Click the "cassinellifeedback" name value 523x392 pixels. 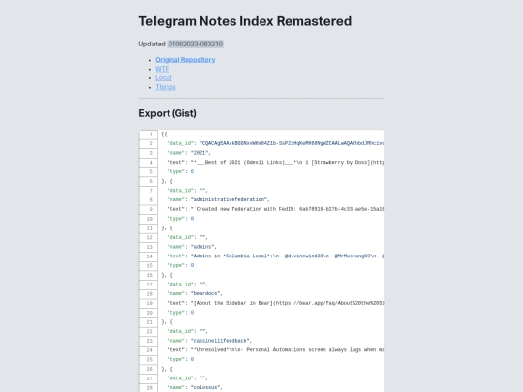click(220, 341)
